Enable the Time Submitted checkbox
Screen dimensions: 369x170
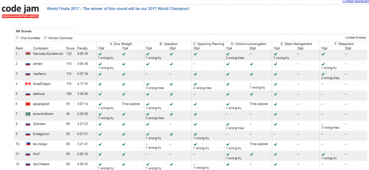[17, 38]
